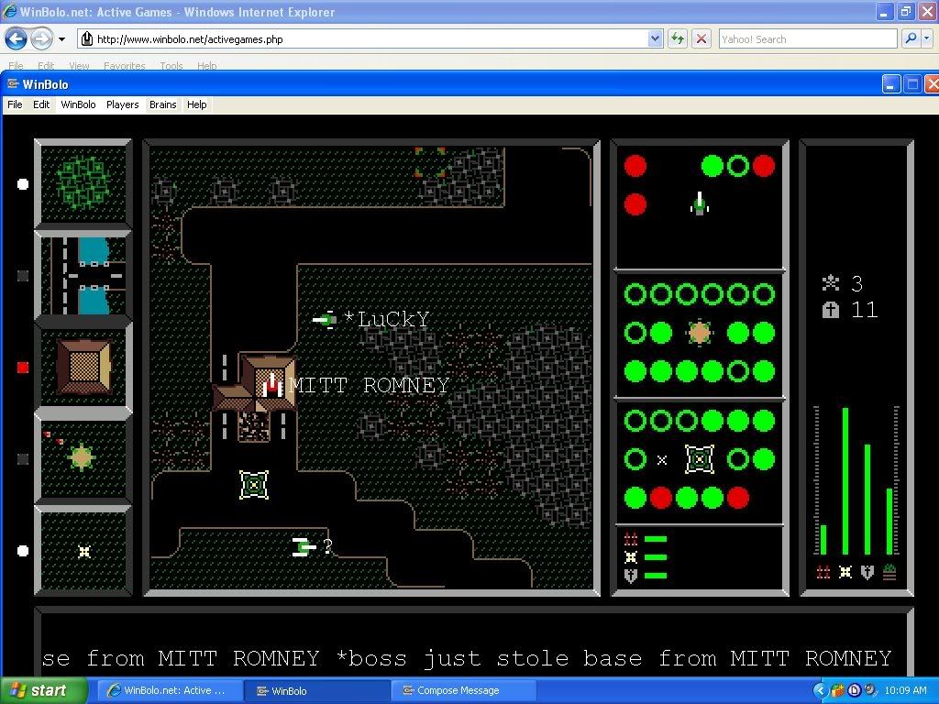Open the Players menu
This screenshot has width=939, height=704.
pyautogui.click(x=122, y=104)
